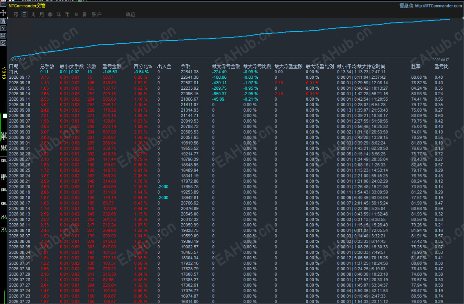
Task: Click the 2026.08.05 date cell
Action: click(x=20, y=247)
